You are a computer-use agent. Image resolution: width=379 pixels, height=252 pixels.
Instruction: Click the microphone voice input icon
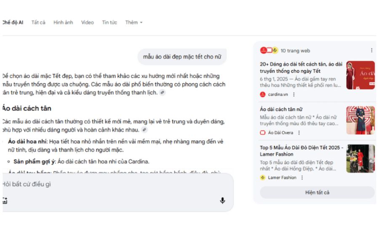tap(222, 200)
